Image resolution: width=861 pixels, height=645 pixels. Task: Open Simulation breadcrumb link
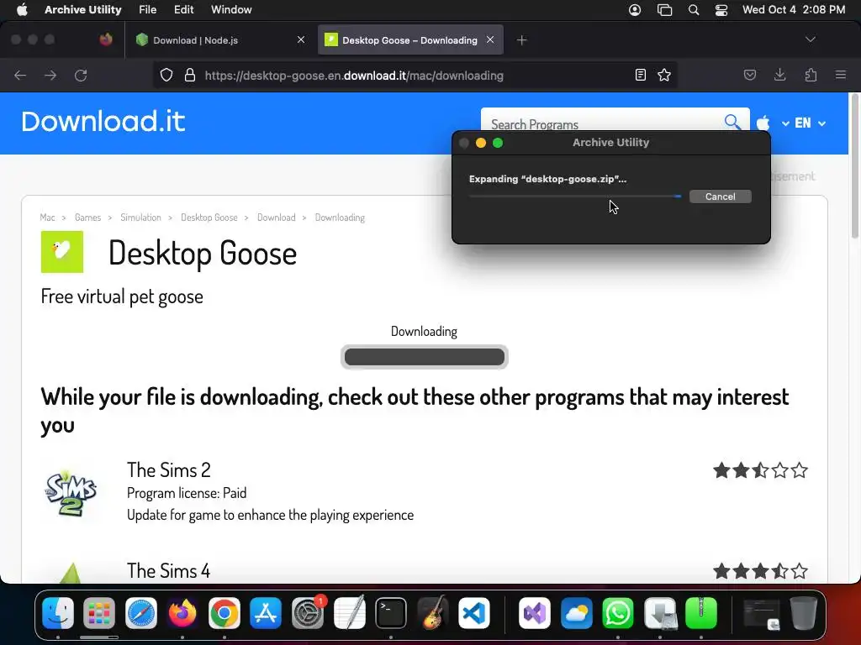[140, 218]
